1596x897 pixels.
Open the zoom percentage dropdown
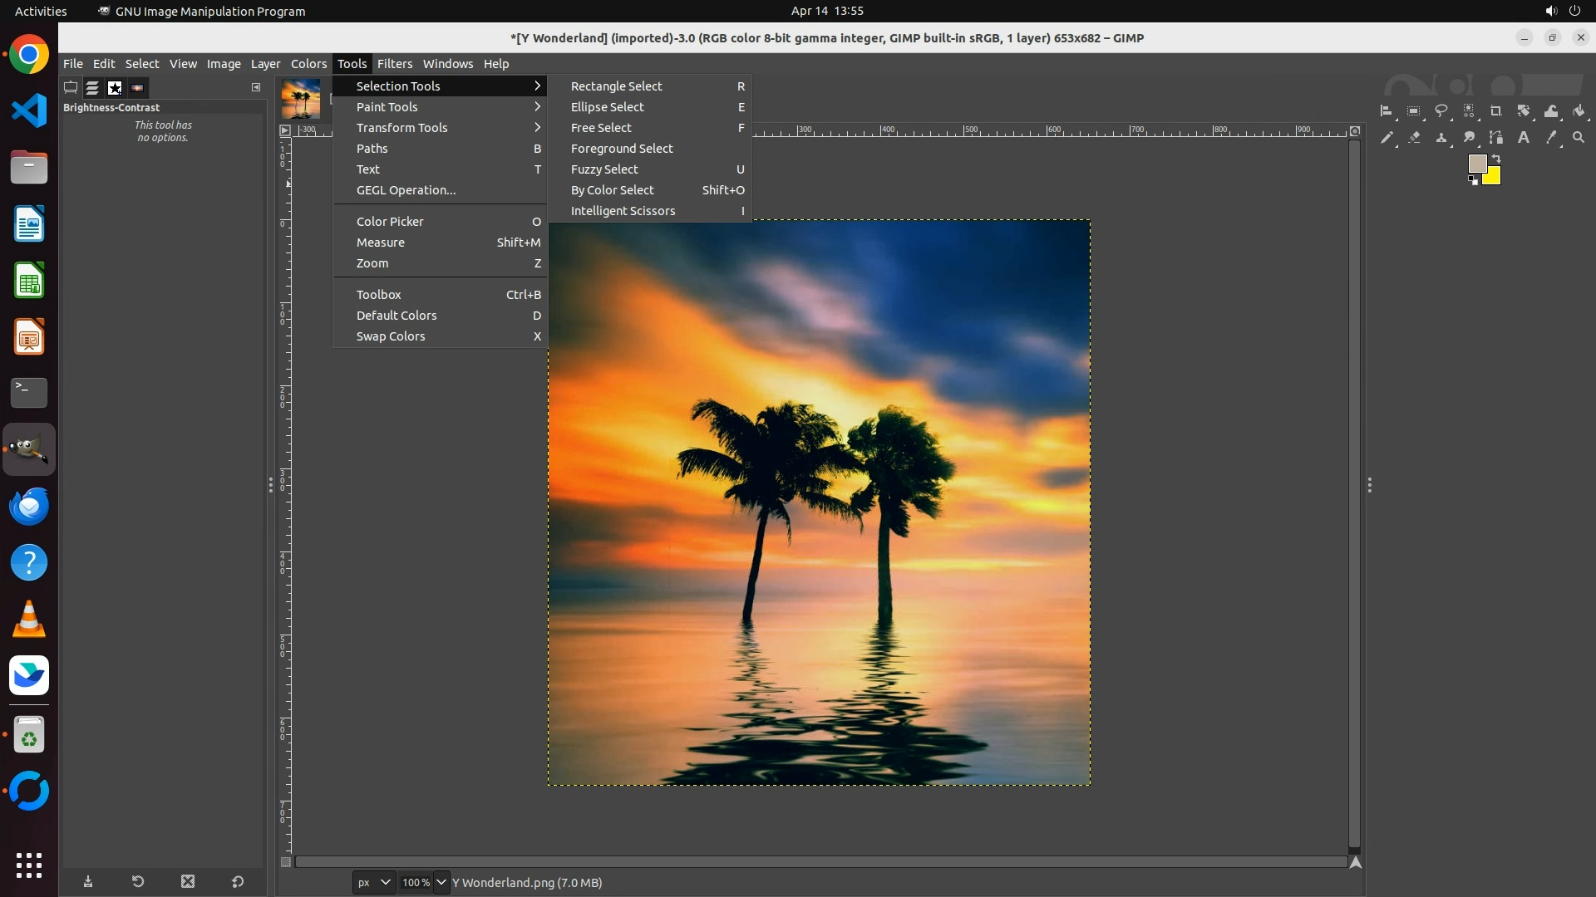pos(441,882)
